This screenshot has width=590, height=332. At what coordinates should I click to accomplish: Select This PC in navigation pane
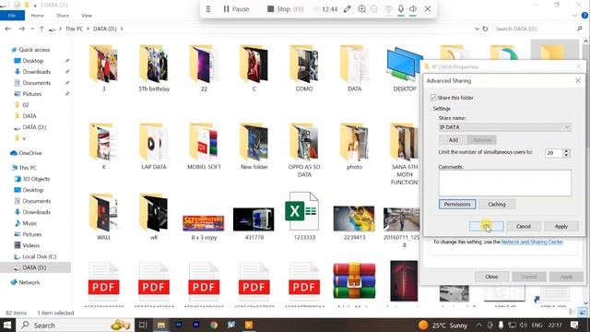(x=28, y=168)
